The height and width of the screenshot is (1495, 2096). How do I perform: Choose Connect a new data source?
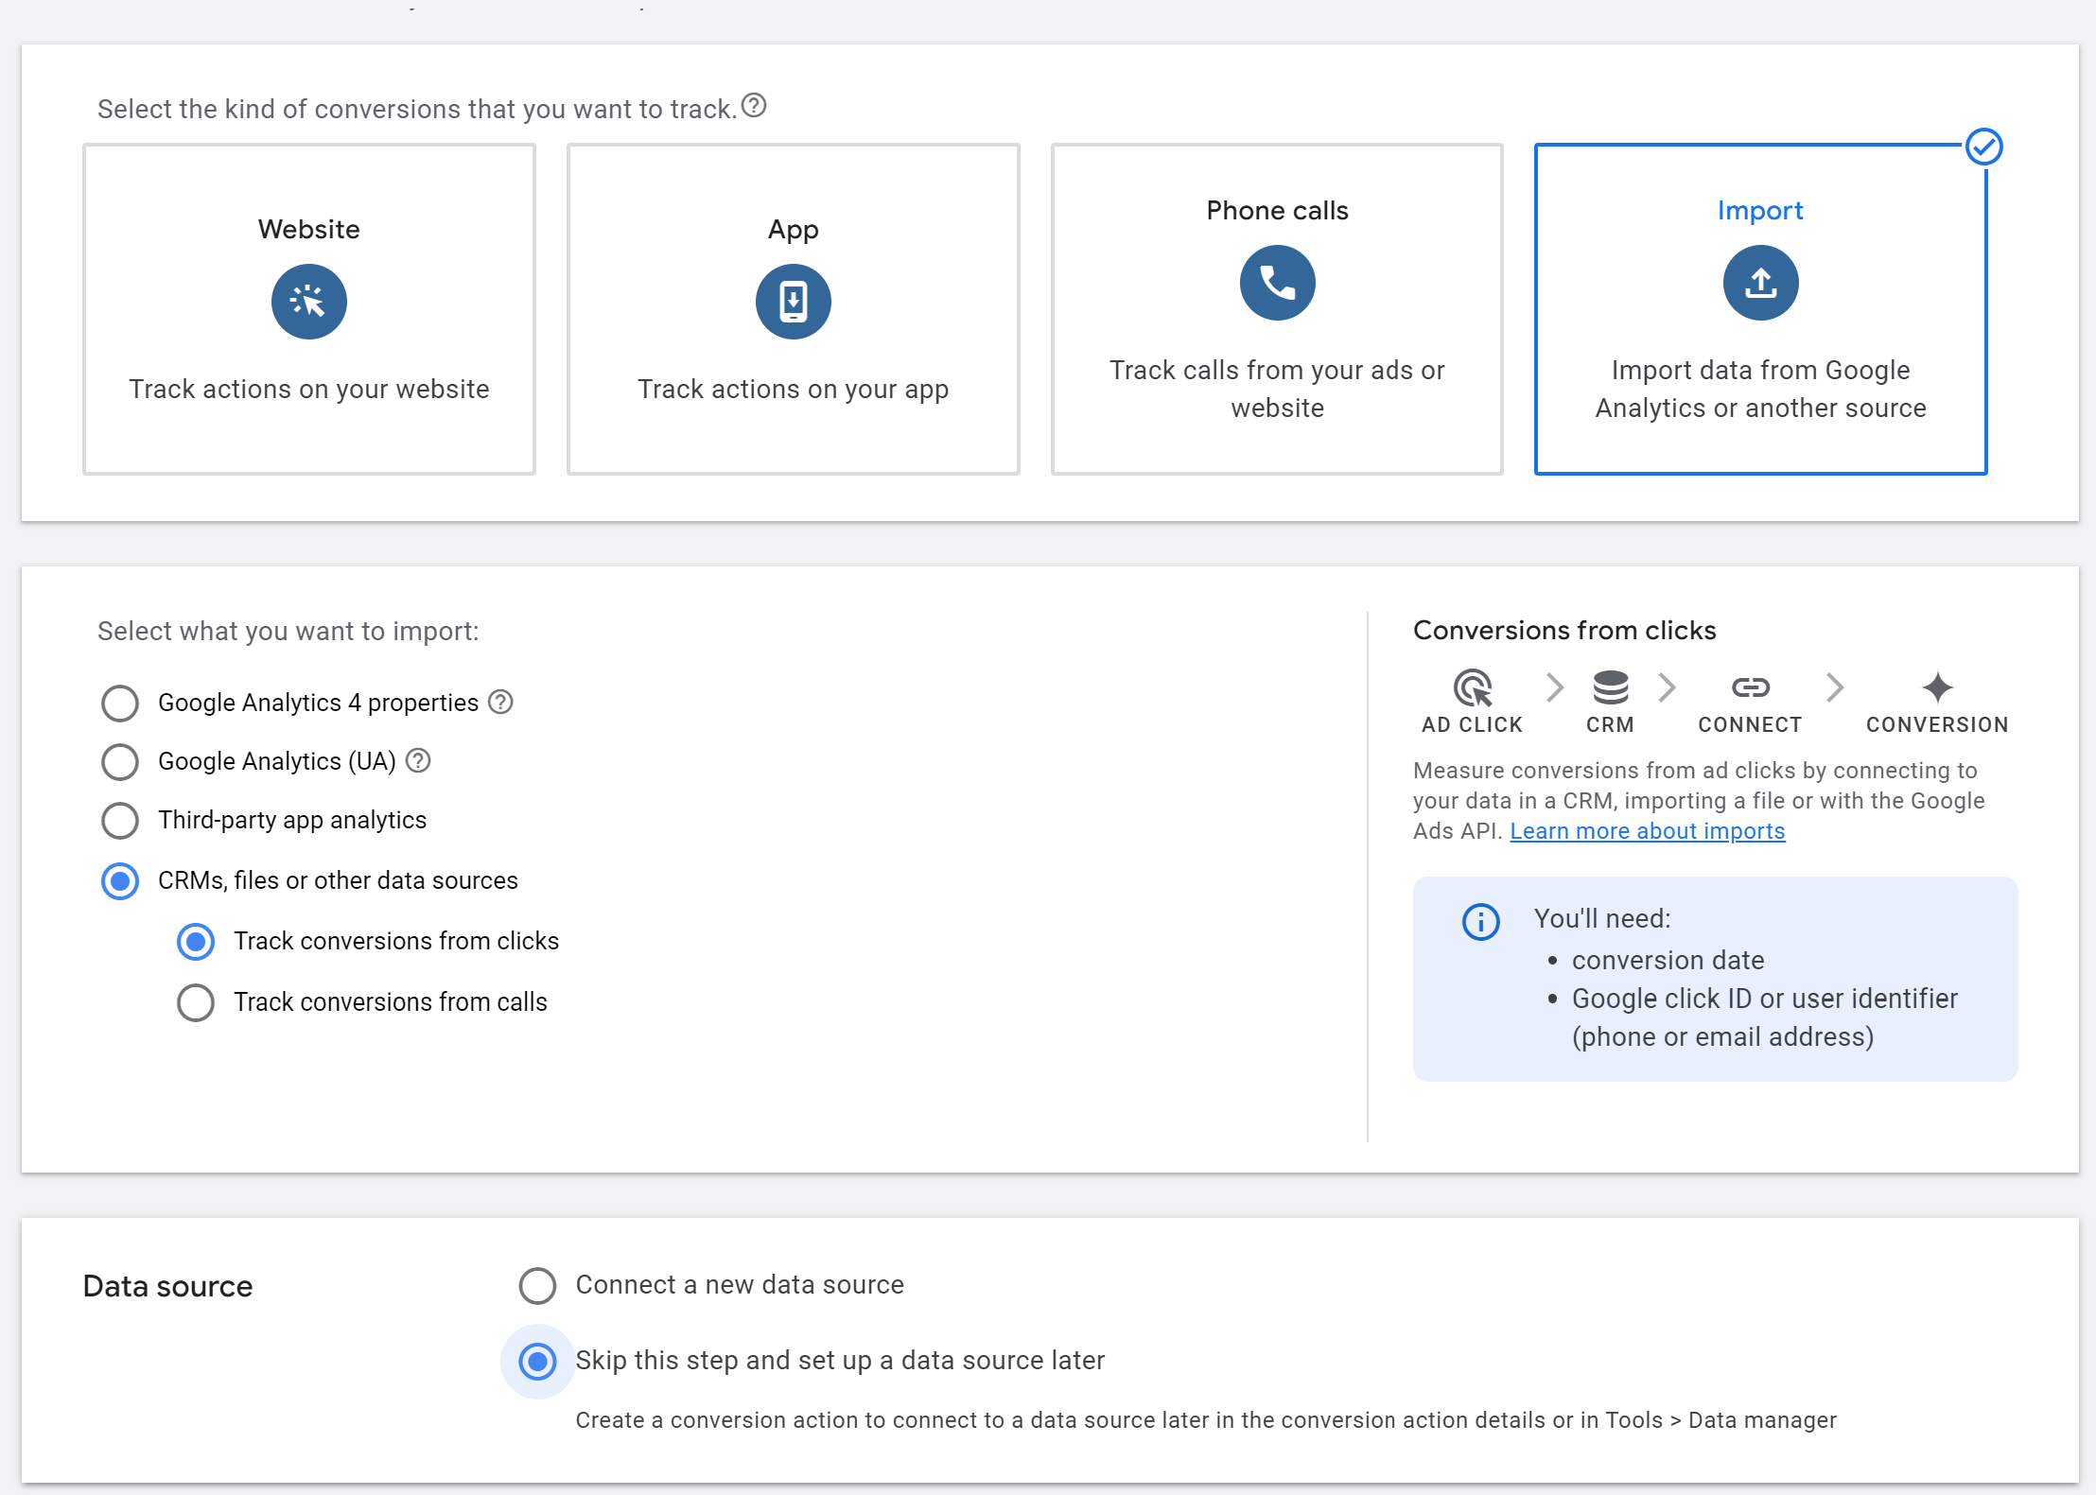(x=537, y=1285)
